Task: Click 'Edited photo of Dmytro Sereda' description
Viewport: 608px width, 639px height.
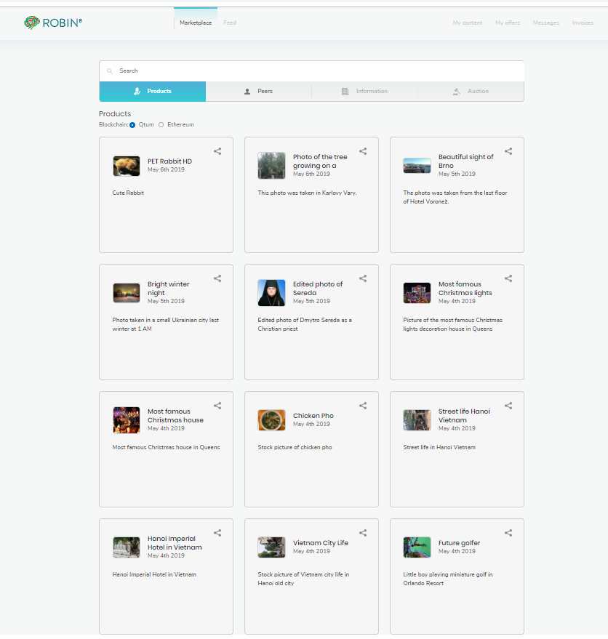Action: [x=305, y=324]
